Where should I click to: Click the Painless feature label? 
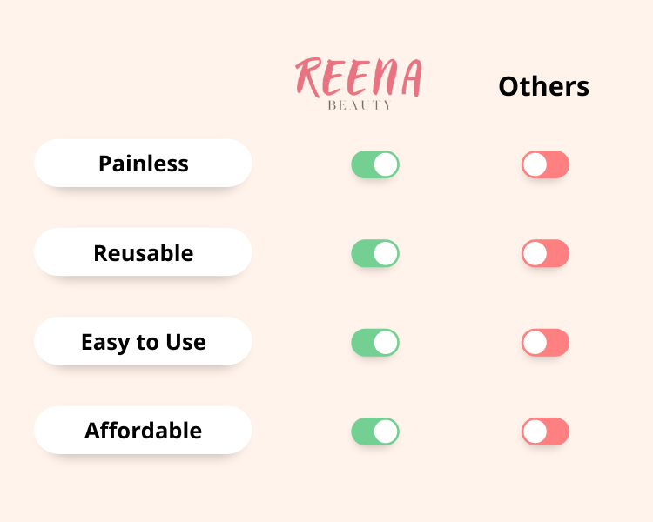(143, 164)
